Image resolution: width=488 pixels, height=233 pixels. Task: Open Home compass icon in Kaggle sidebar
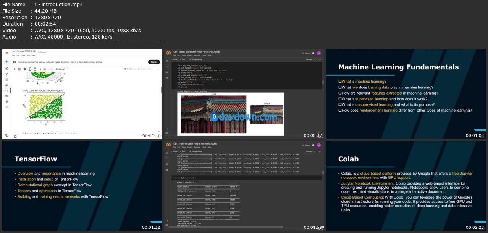coord(6,69)
